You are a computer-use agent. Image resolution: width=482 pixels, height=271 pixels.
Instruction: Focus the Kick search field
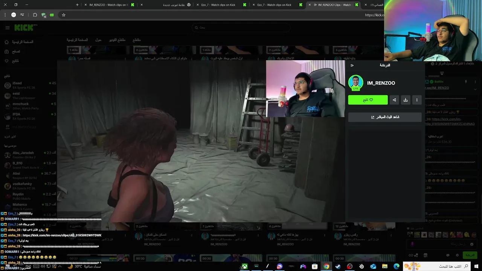pyautogui.click(x=241, y=27)
